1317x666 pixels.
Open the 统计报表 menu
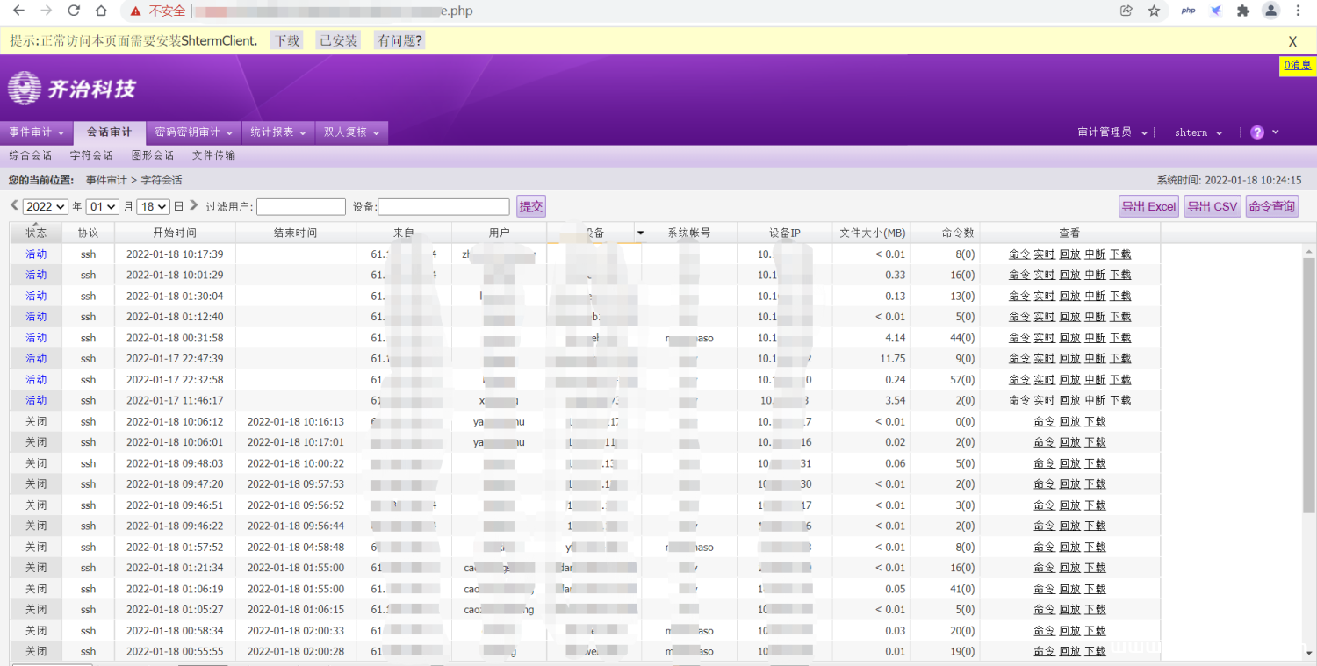click(x=277, y=132)
